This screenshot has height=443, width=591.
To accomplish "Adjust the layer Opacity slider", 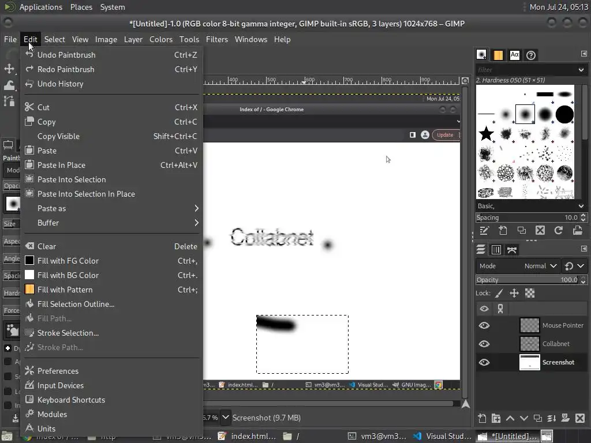I will (528, 280).
